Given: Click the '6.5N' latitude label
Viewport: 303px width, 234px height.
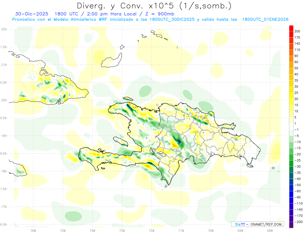Looking at the screenshot, I should click(4, 224).
